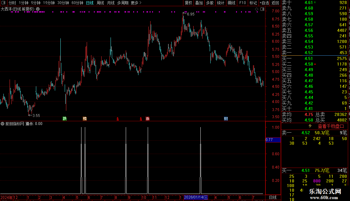Click the 返回 back button

click(x=275, y=3)
